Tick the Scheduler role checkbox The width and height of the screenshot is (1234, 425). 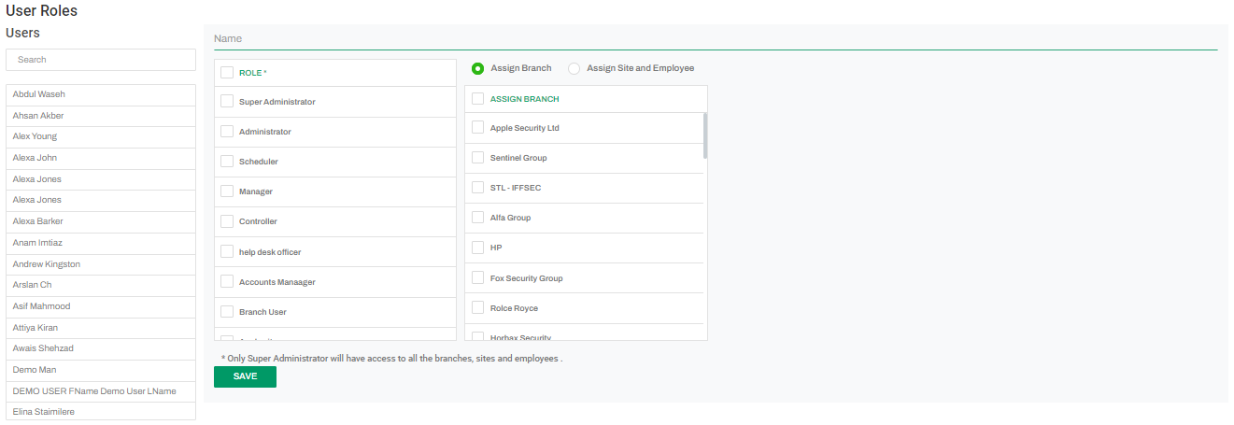tap(227, 162)
